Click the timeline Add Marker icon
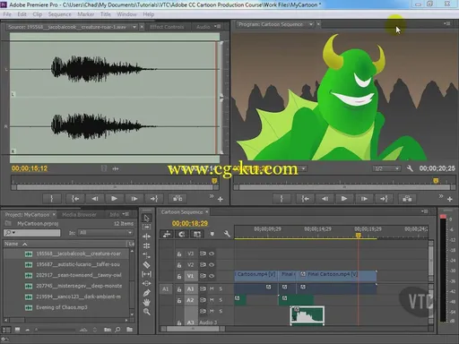Viewport: 459px width, 344px height. (x=212, y=234)
